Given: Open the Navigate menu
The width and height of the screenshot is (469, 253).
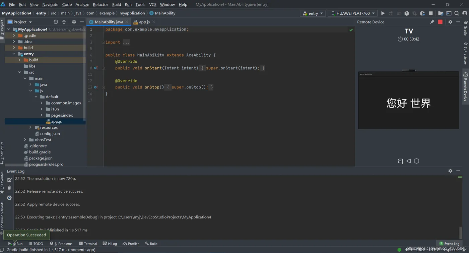Looking at the screenshot, I should [x=50, y=4].
